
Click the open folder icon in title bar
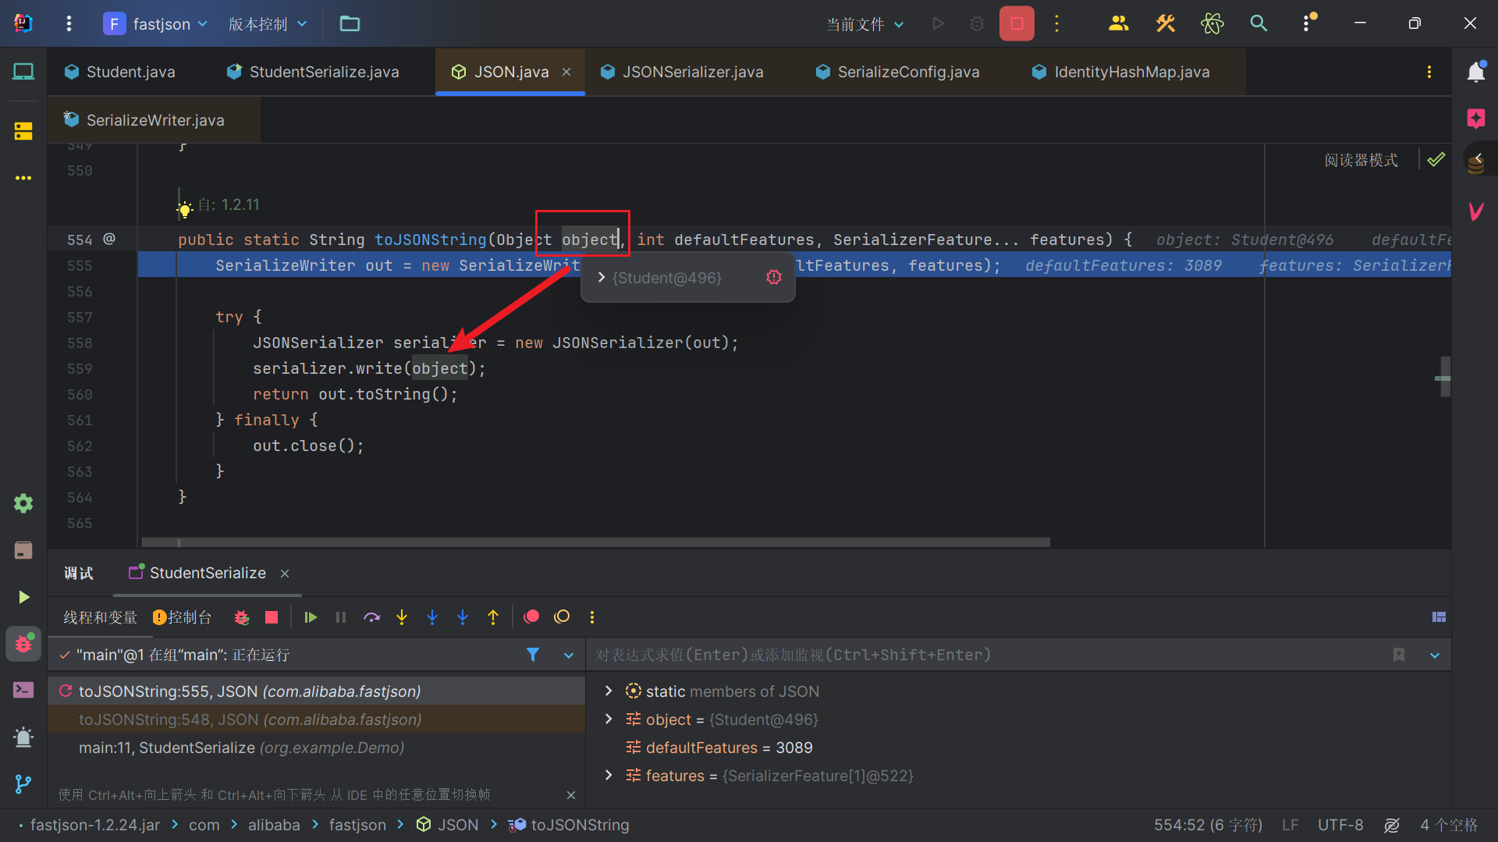[x=350, y=23]
